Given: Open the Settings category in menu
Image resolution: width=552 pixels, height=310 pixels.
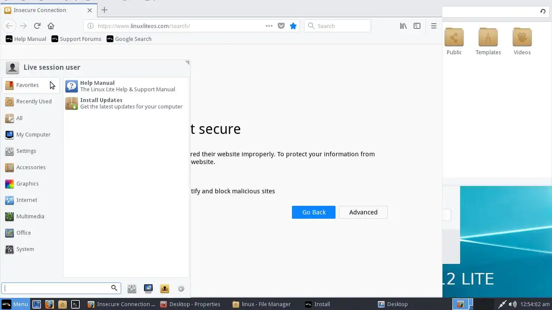Looking at the screenshot, I should (31, 151).
